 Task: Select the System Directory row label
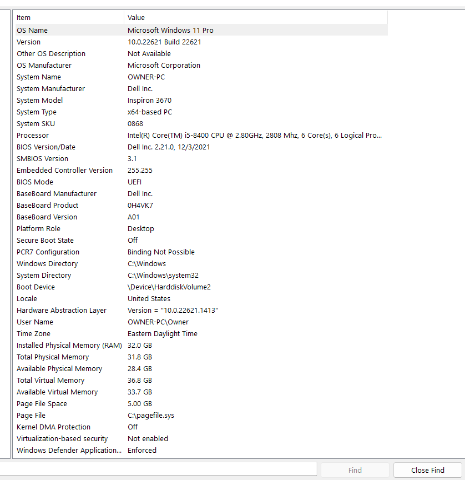(44, 275)
